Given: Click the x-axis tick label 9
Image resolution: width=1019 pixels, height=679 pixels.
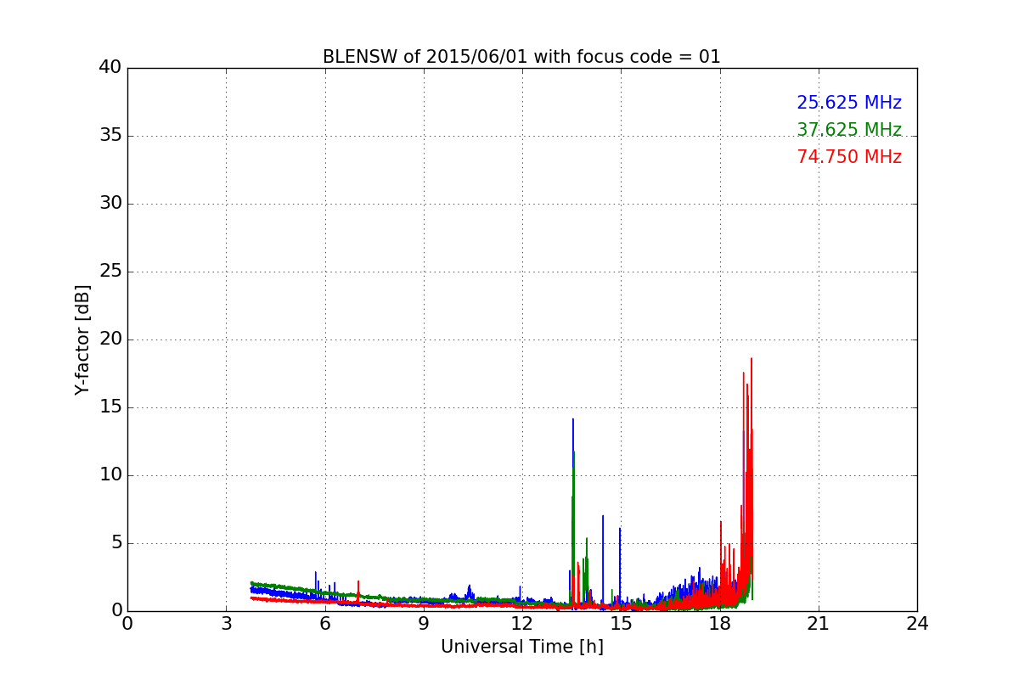Looking at the screenshot, I should [424, 624].
